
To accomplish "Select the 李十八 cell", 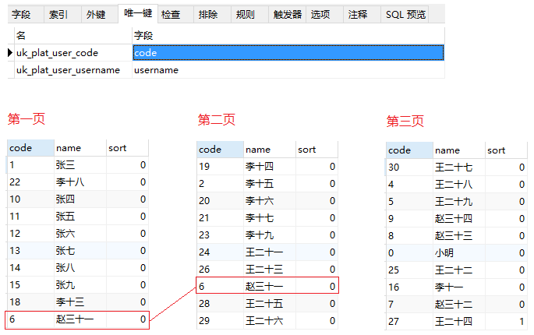I will coord(80,182).
